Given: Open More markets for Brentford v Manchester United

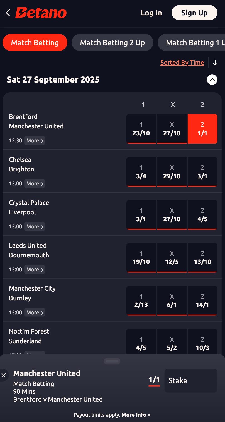Looking at the screenshot, I should click(35, 140).
